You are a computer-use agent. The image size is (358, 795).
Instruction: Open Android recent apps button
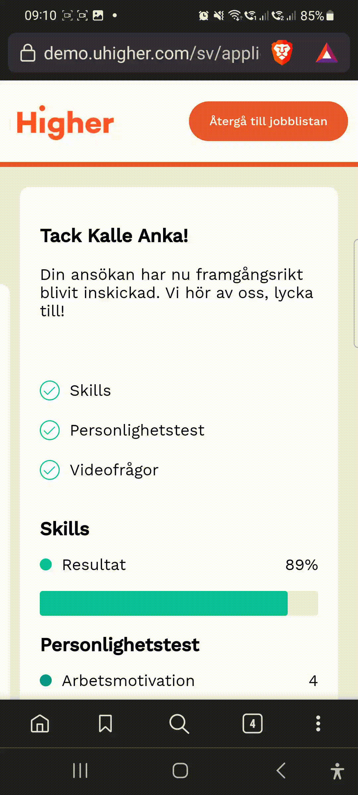coord(80,770)
